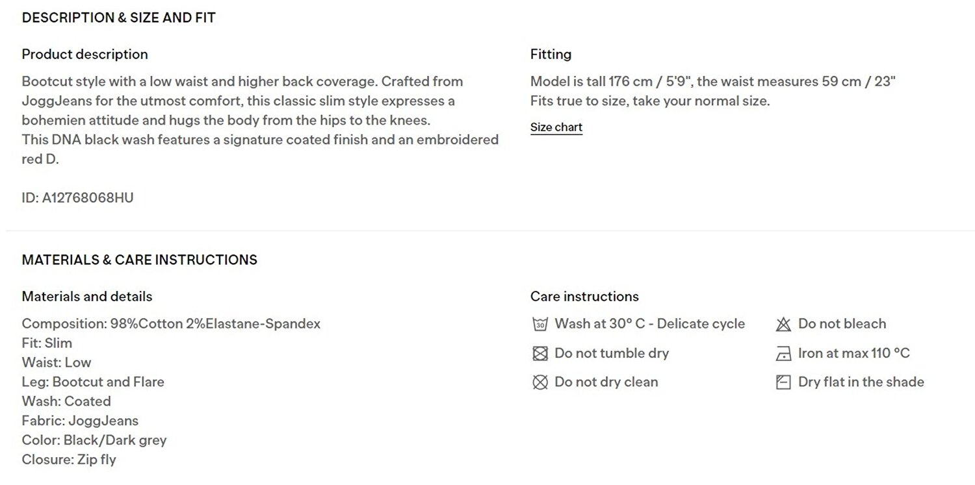Click the model height and waist text

pyautogui.click(x=713, y=82)
